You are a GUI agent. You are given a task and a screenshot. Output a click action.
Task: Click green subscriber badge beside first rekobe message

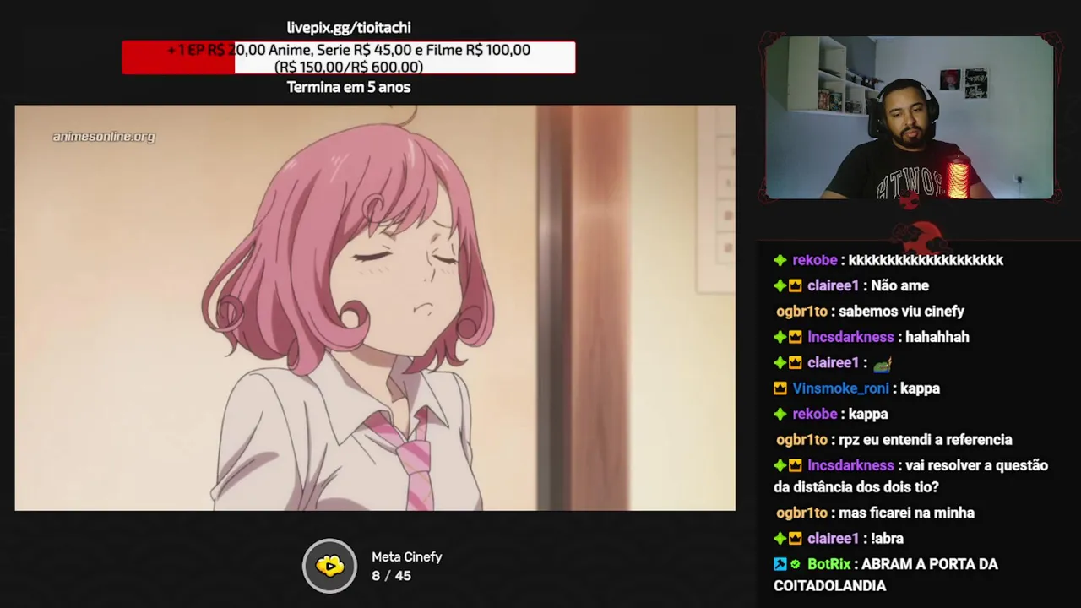click(780, 260)
